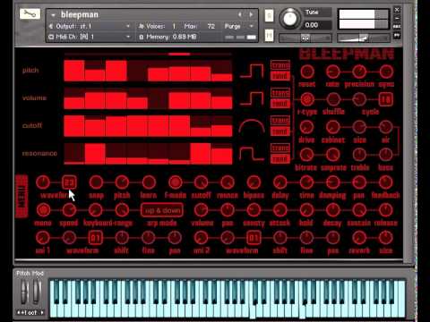Viewport: 430px width, 322px height.
Task: Open instrument edit mode with wrench icon
Action: click(30, 13)
